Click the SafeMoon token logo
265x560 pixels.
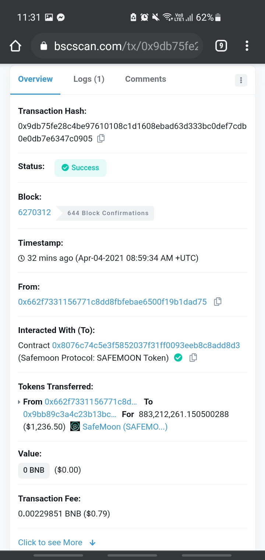pos(75,426)
